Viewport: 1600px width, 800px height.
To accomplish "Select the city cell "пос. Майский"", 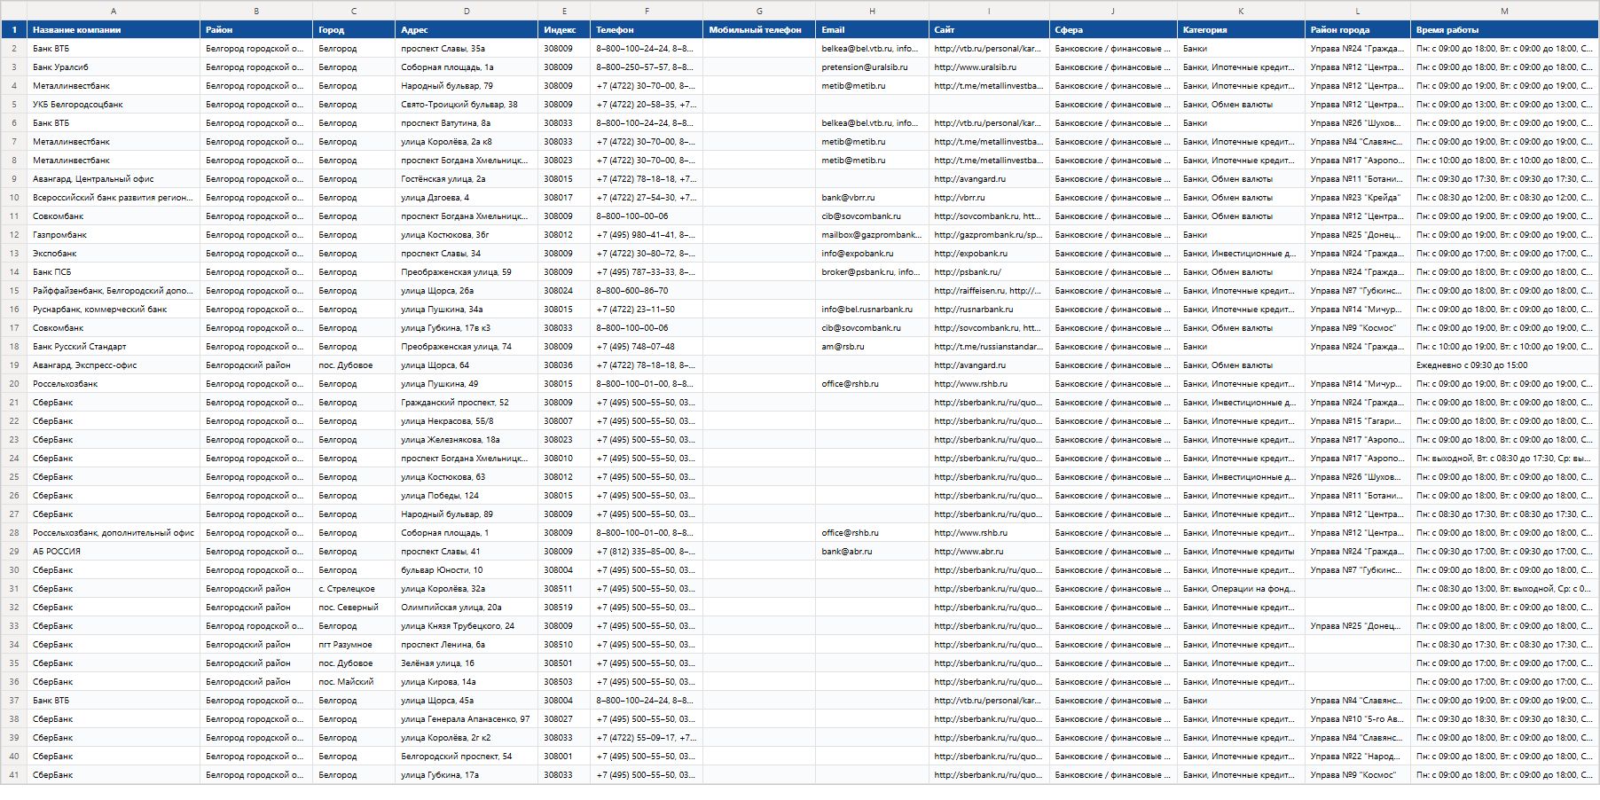I will point(354,682).
